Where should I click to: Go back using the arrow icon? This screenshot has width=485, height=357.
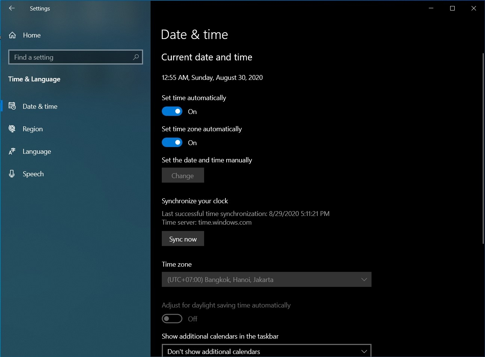coord(12,8)
